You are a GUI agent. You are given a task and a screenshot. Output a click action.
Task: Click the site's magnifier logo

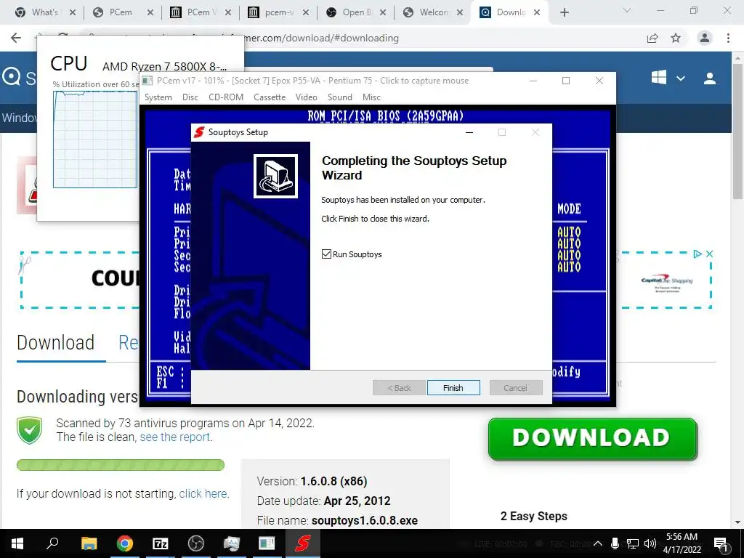pos(11,76)
